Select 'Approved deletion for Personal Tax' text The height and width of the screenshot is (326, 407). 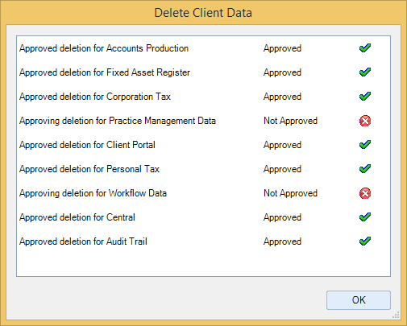[x=89, y=169]
